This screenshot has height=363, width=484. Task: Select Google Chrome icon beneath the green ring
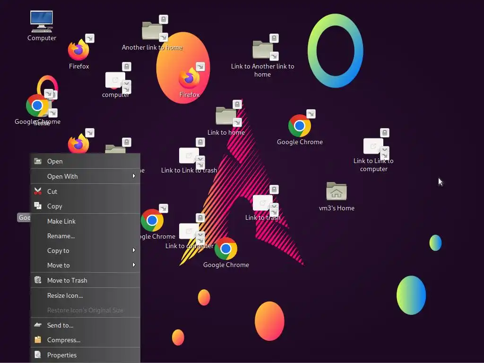[x=299, y=126]
